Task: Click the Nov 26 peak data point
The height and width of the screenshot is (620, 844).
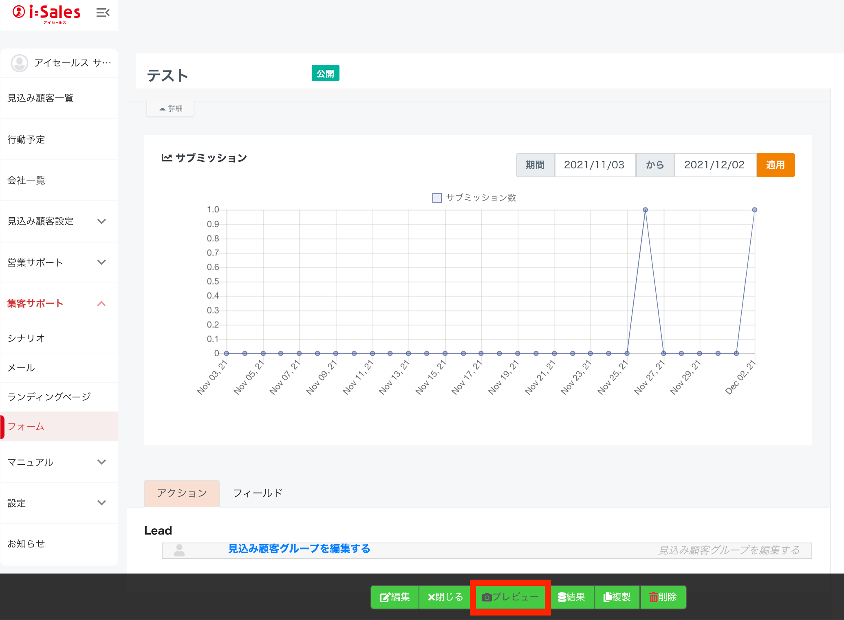Action: pos(645,210)
